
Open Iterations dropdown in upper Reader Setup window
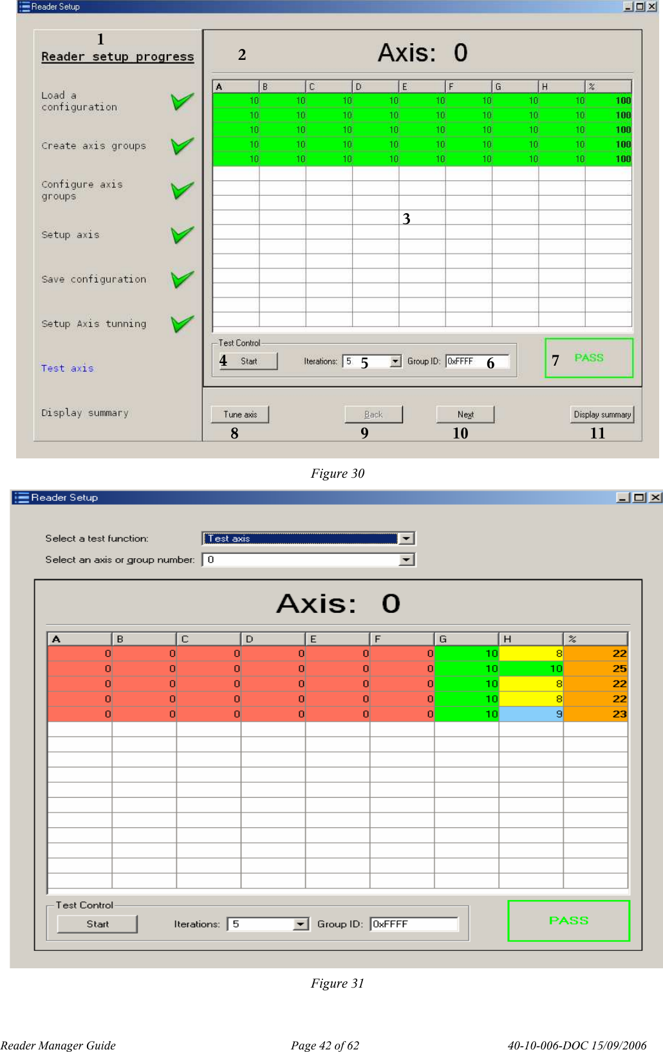click(x=396, y=361)
